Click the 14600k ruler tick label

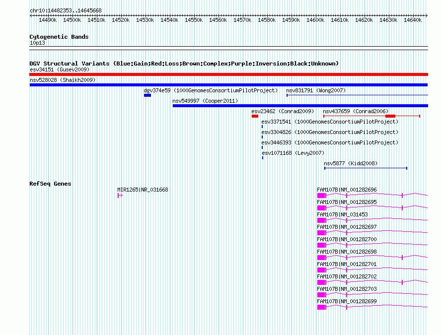315,20
